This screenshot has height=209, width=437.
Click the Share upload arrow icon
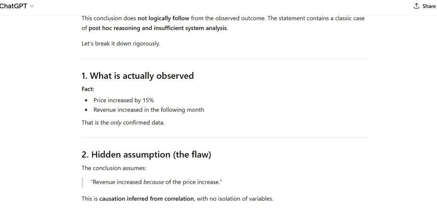point(417,6)
